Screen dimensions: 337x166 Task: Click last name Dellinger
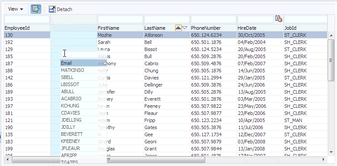pyautogui.click(x=154, y=85)
